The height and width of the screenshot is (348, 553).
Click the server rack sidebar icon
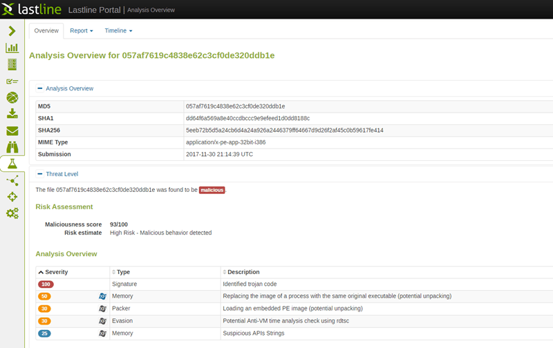pyautogui.click(x=12, y=64)
